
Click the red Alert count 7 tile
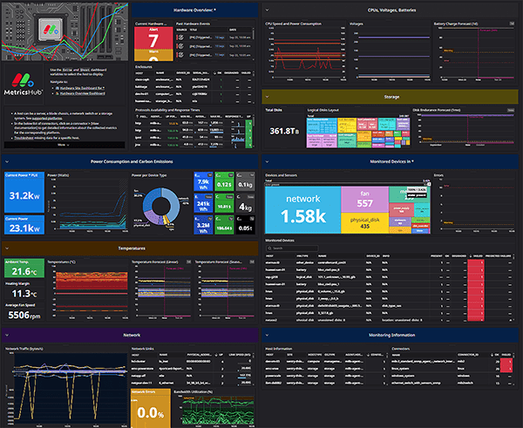[153, 37]
